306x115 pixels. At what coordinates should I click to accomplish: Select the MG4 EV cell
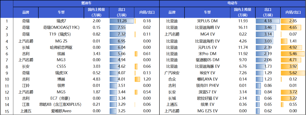point(207,34)
